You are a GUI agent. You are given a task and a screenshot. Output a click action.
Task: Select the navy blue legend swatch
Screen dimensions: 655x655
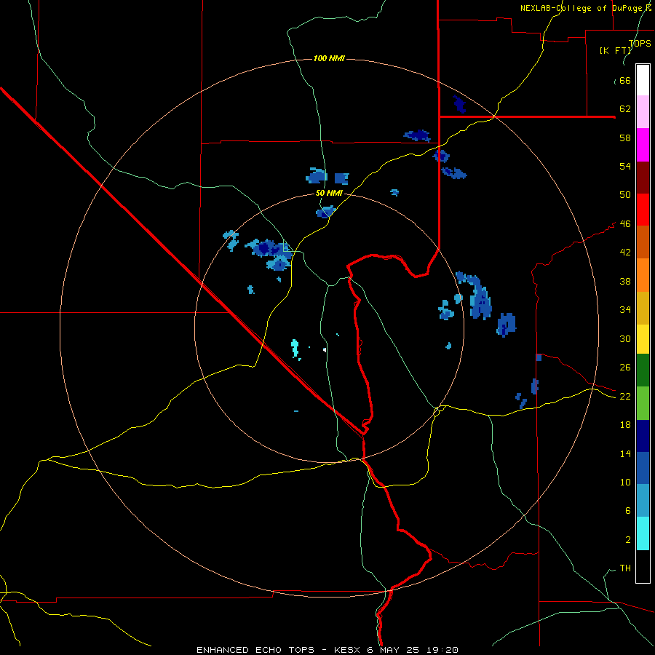pyautogui.click(x=643, y=436)
